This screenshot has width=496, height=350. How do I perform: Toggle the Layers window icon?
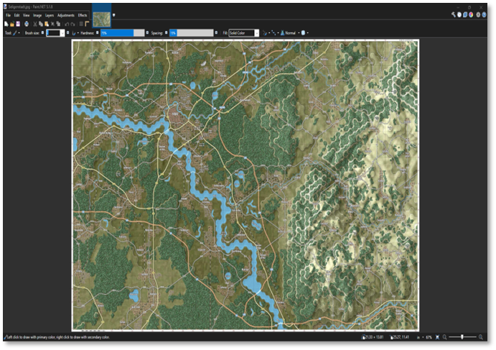pyautogui.click(x=465, y=14)
